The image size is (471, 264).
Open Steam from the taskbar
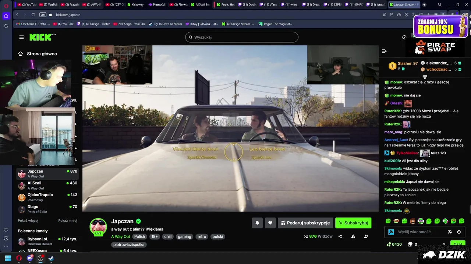51,258
